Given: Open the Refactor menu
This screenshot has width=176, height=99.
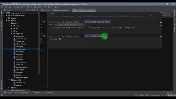Looking at the screenshot, I should coord(29,7).
